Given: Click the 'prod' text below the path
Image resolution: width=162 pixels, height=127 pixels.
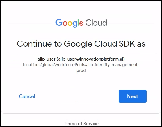Looking at the screenshot, I should 81,71.
